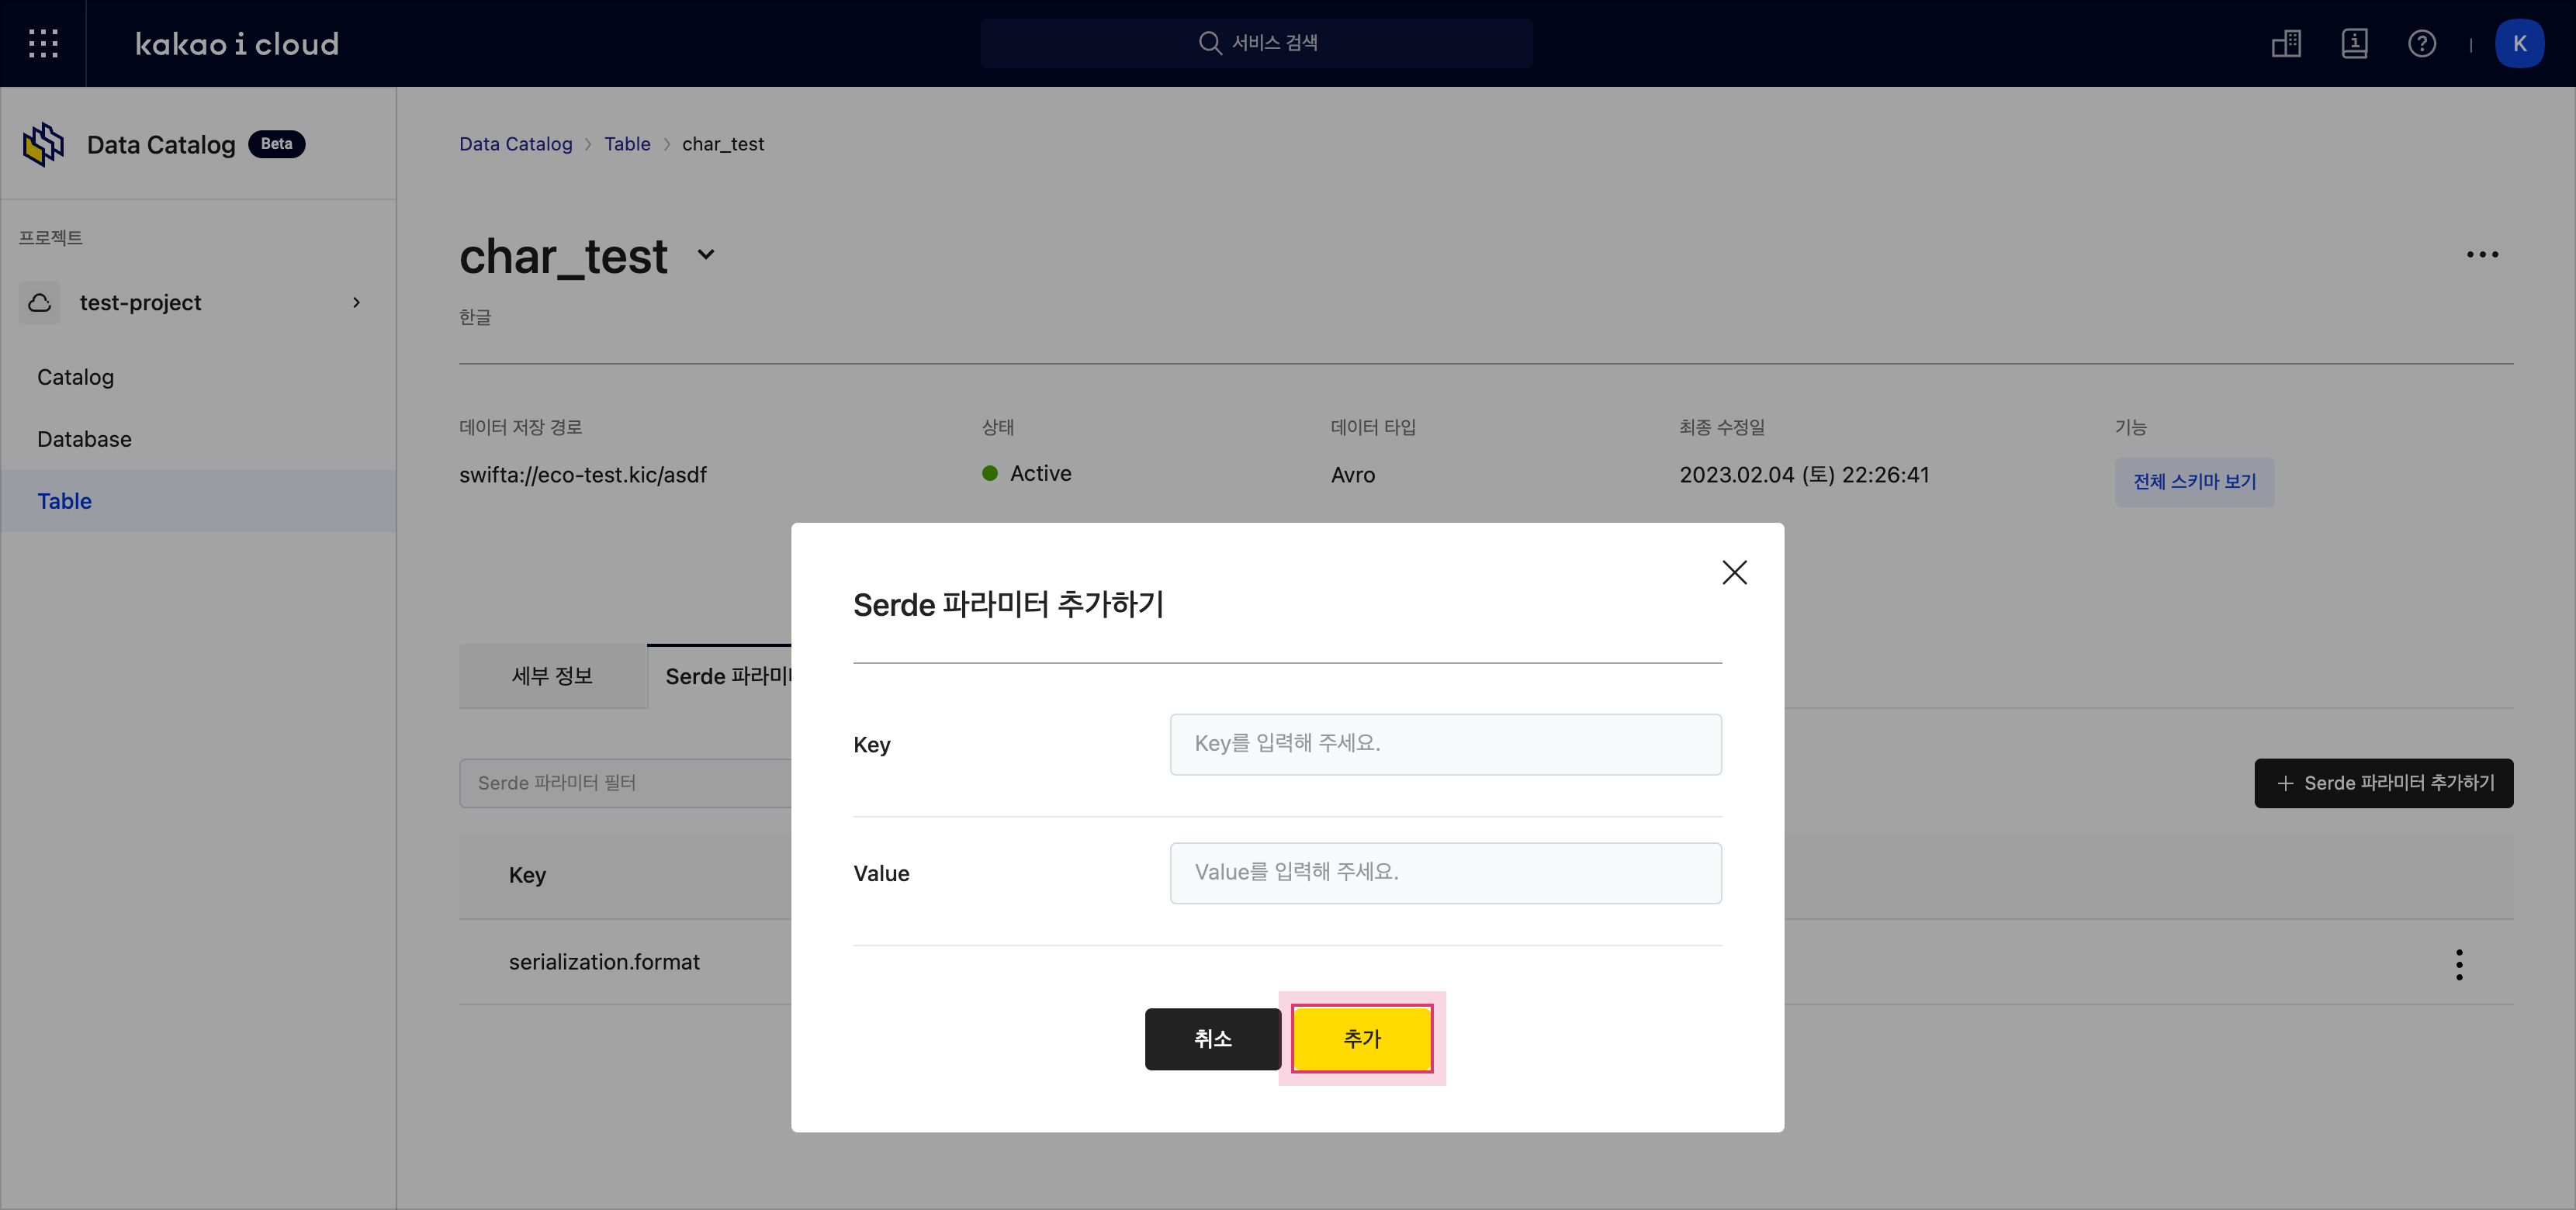Click the Avro data type value

pyautogui.click(x=1353, y=475)
